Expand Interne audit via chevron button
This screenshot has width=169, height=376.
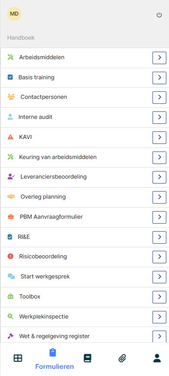(159, 117)
